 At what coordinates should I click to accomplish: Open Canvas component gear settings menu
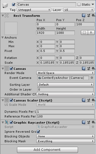(x=93, y=68)
